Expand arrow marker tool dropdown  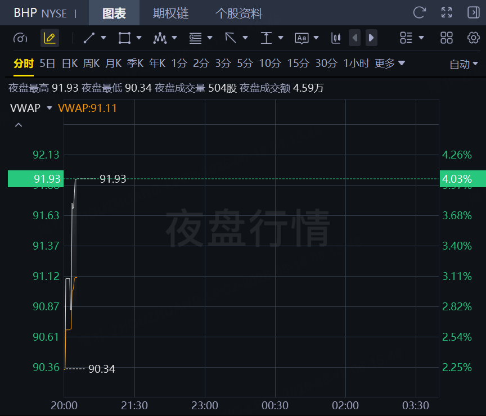[245, 38]
